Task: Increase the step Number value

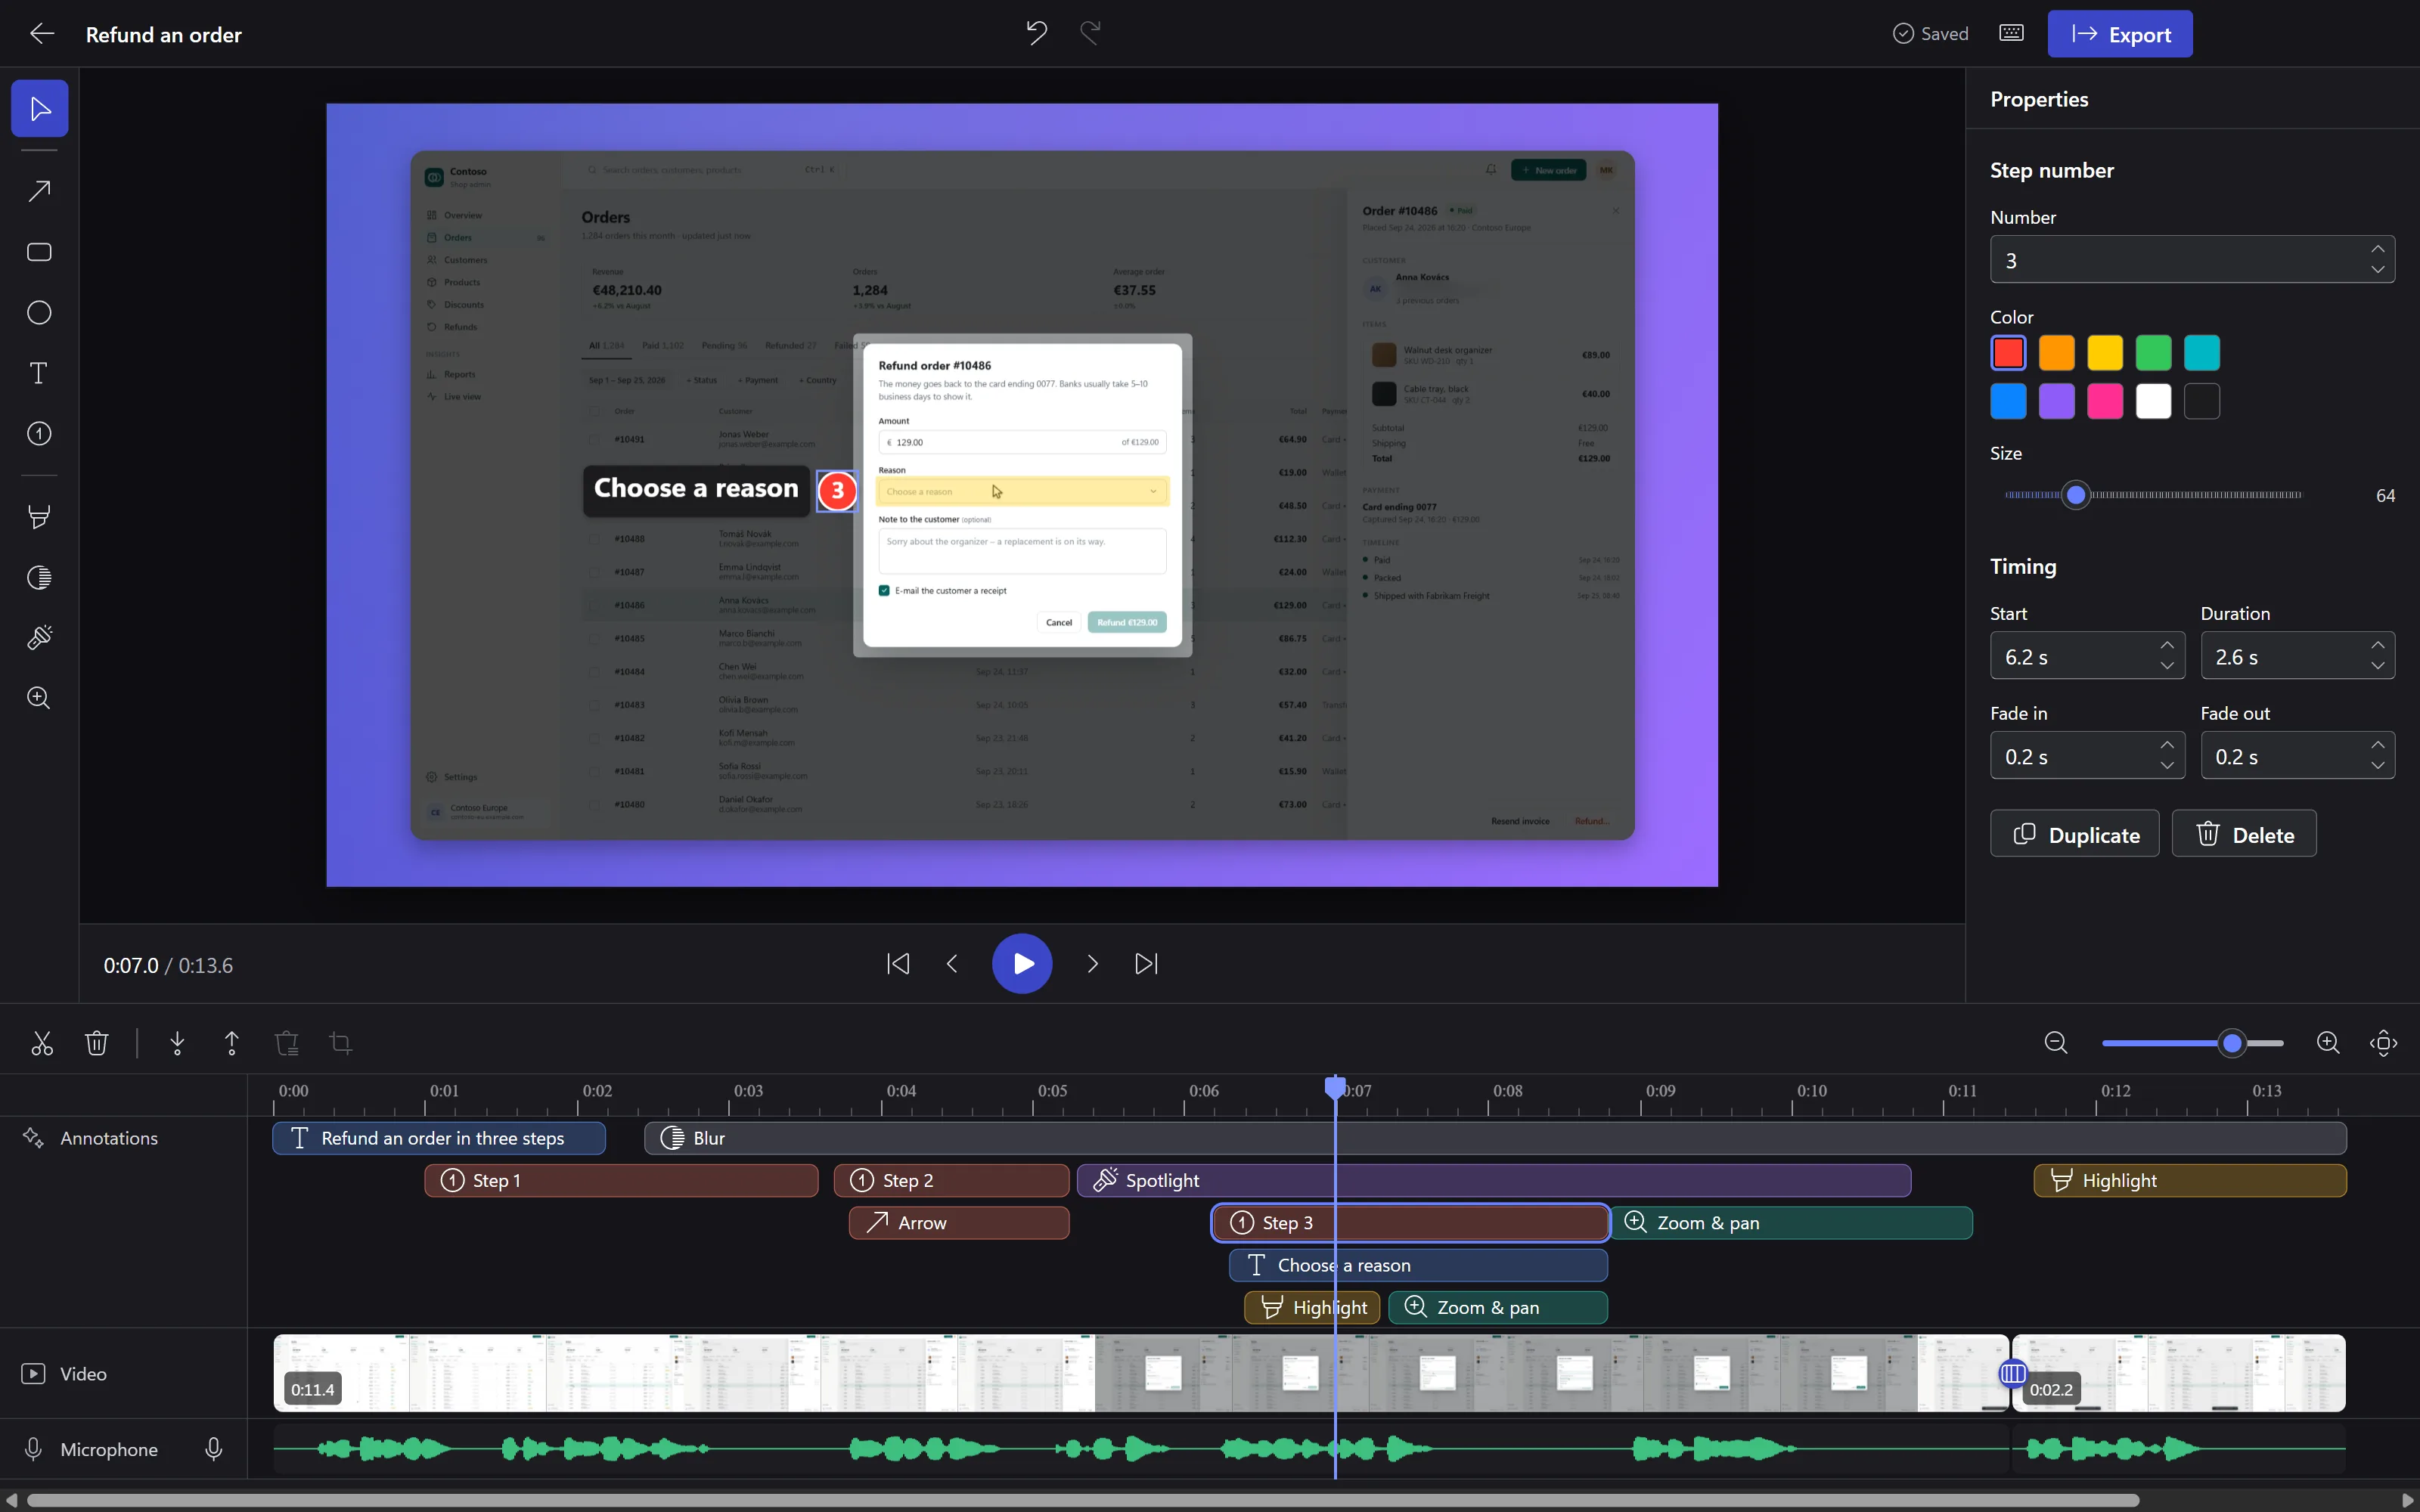Action: 2378,249
